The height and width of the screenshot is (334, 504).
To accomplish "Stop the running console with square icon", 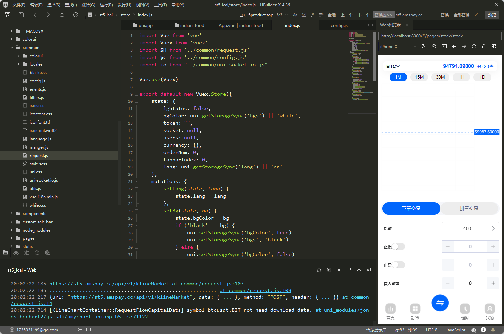I will (x=339, y=270).
